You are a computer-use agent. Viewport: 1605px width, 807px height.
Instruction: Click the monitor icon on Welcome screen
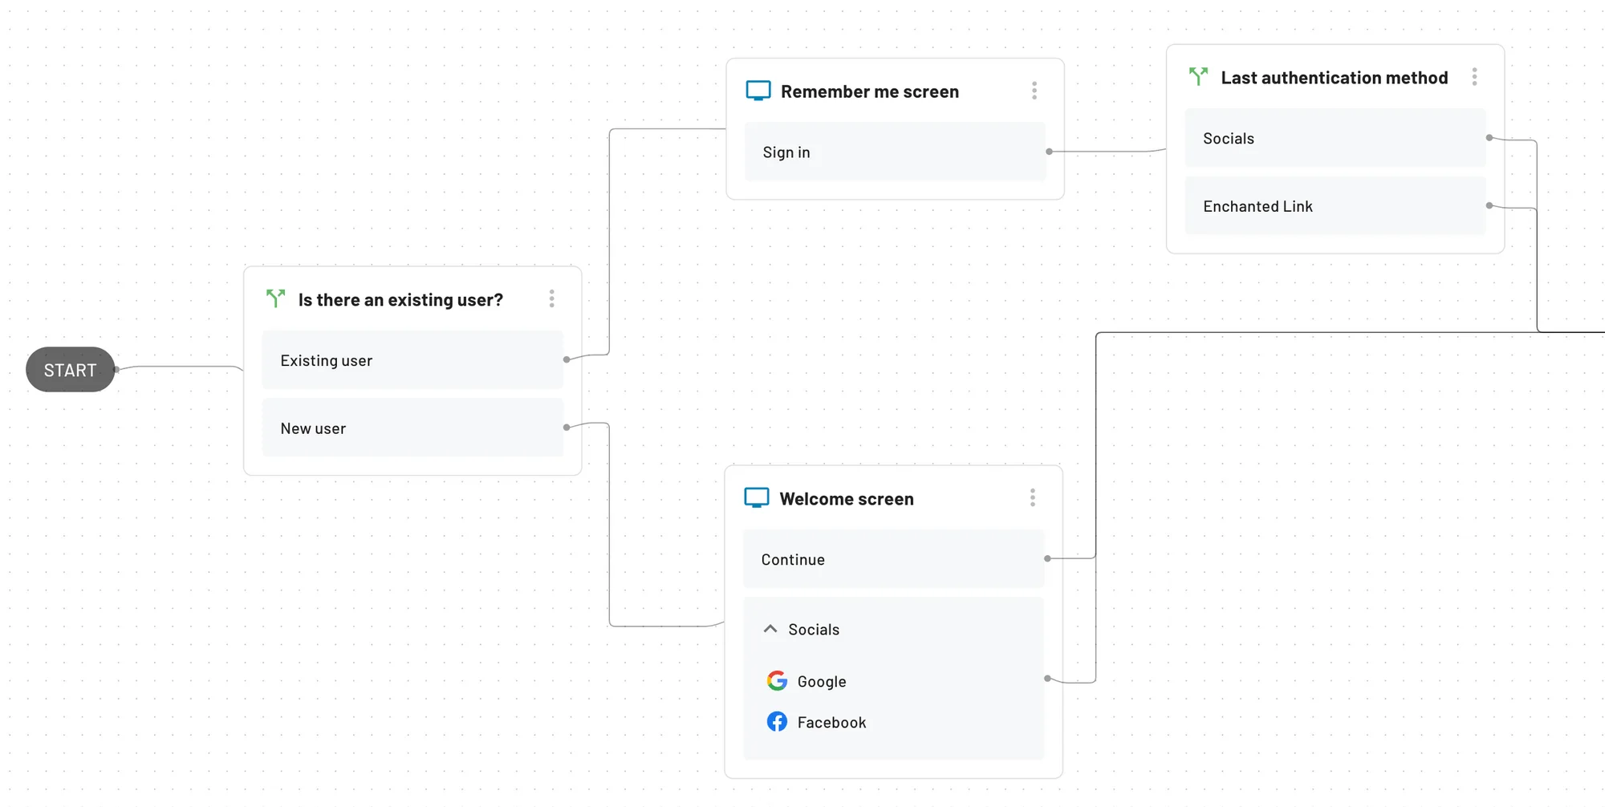[x=755, y=497]
